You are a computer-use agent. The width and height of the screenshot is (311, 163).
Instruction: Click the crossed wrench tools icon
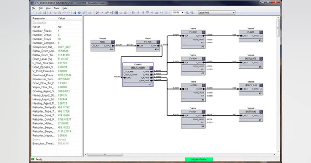point(97,13)
